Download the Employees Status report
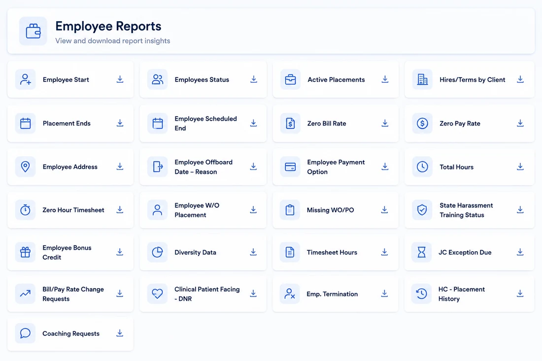The width and height of the screenshot is (542, 361). [x=254, y=79]
